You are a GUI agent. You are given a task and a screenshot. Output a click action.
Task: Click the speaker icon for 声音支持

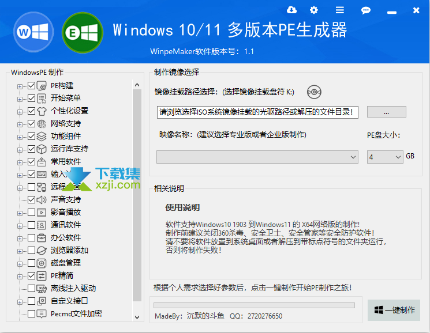coord(42,200)
